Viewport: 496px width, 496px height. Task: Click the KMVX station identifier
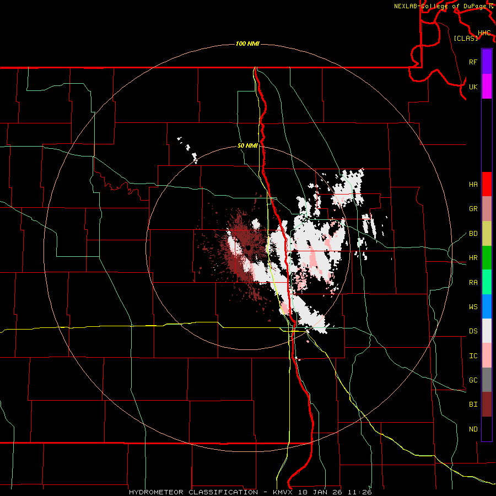tap(283, 492)
